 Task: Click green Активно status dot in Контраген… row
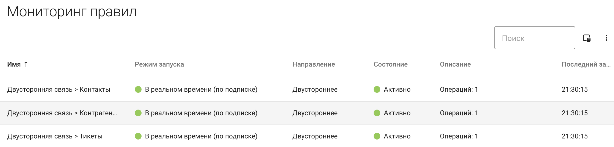377,113
